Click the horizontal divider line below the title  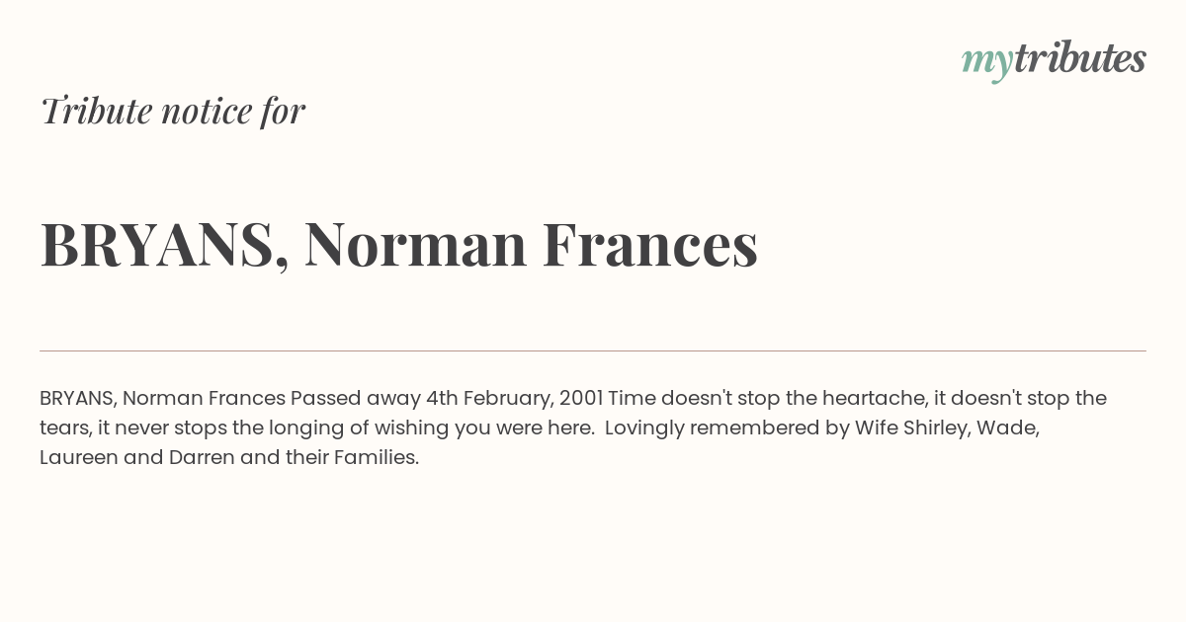[593, 350]
